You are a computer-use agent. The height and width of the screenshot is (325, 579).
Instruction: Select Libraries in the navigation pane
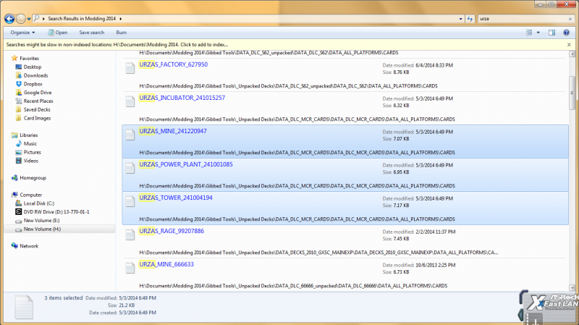(29, 135)
